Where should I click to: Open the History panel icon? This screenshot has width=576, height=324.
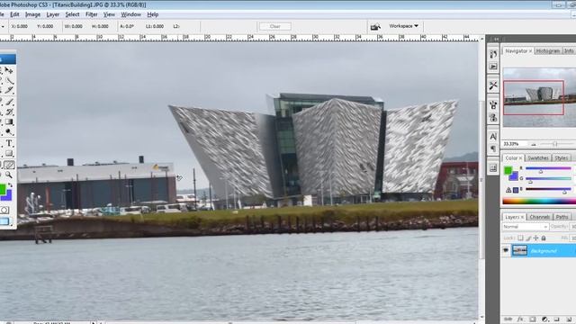pos(493,54)
